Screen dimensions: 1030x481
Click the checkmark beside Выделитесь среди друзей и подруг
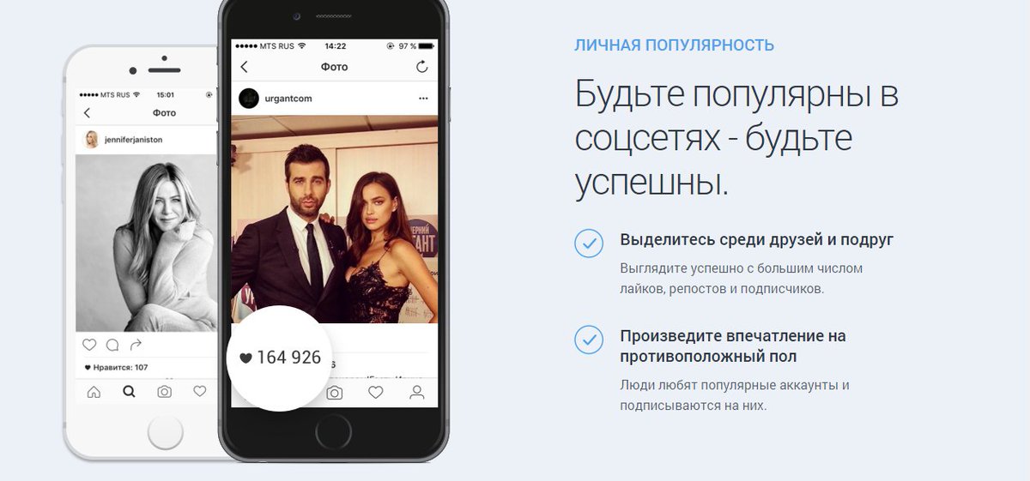point(589,243)
